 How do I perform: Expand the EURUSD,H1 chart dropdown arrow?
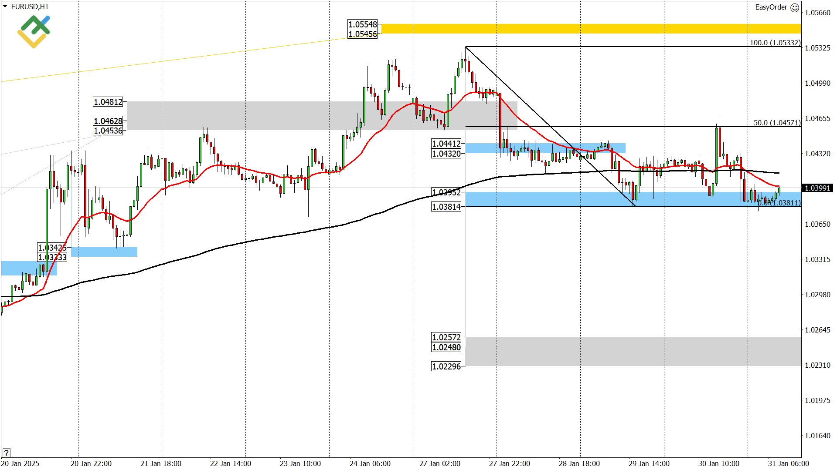pos(4,6)
